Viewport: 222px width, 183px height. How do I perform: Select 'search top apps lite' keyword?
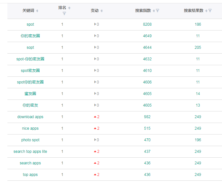coord(30,152)
